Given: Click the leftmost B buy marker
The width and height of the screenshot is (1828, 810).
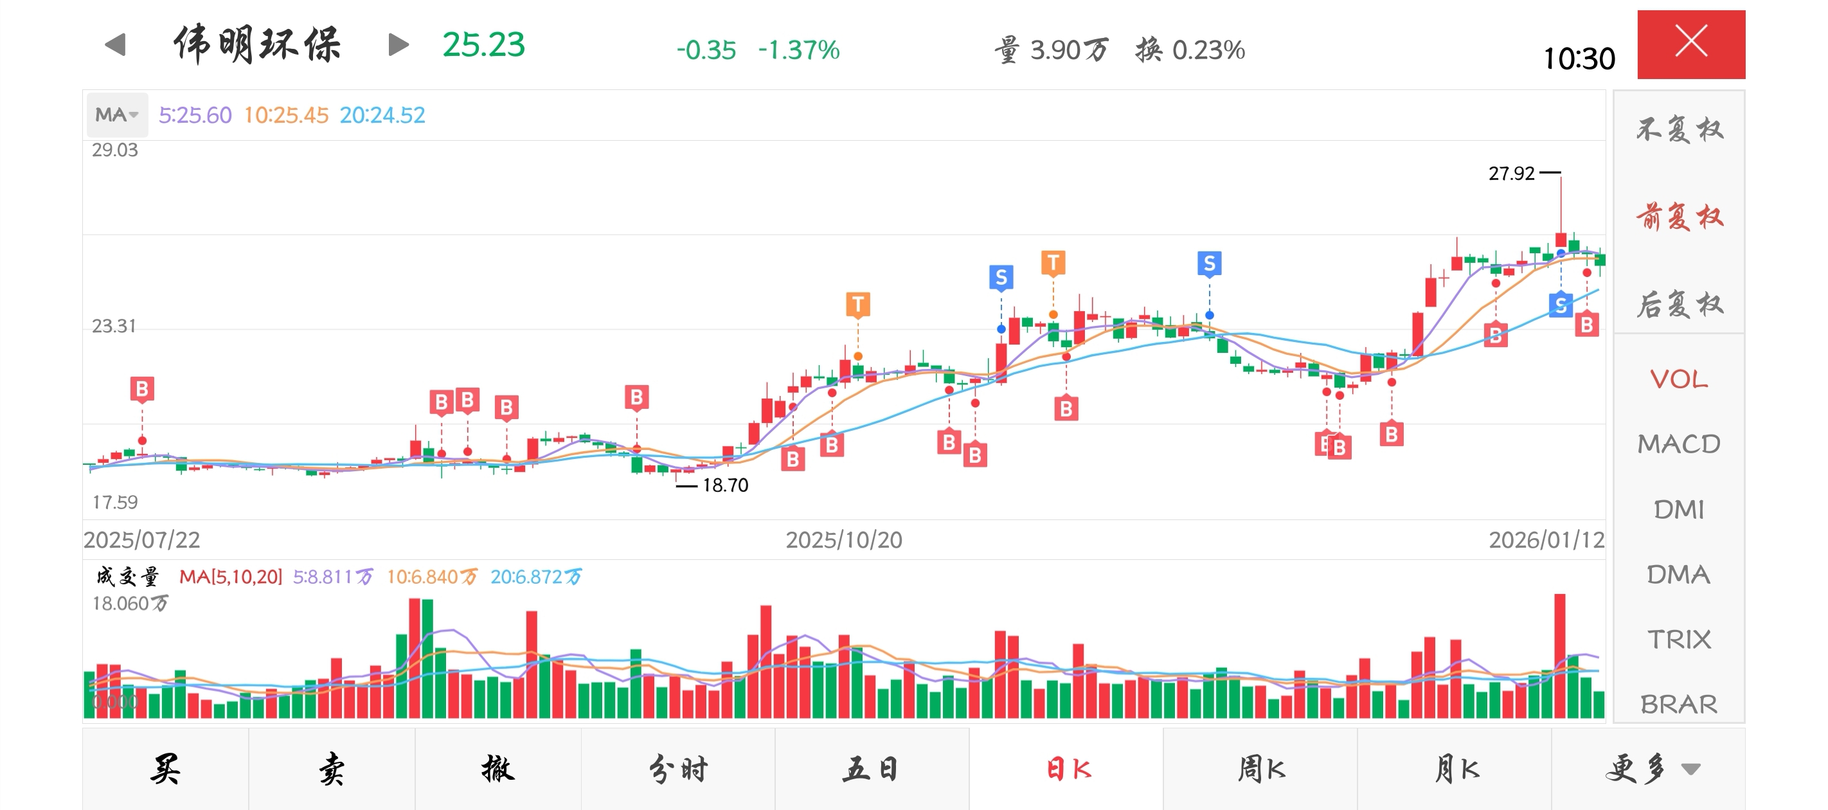Looking at the screenshot, I should point(142,389).
